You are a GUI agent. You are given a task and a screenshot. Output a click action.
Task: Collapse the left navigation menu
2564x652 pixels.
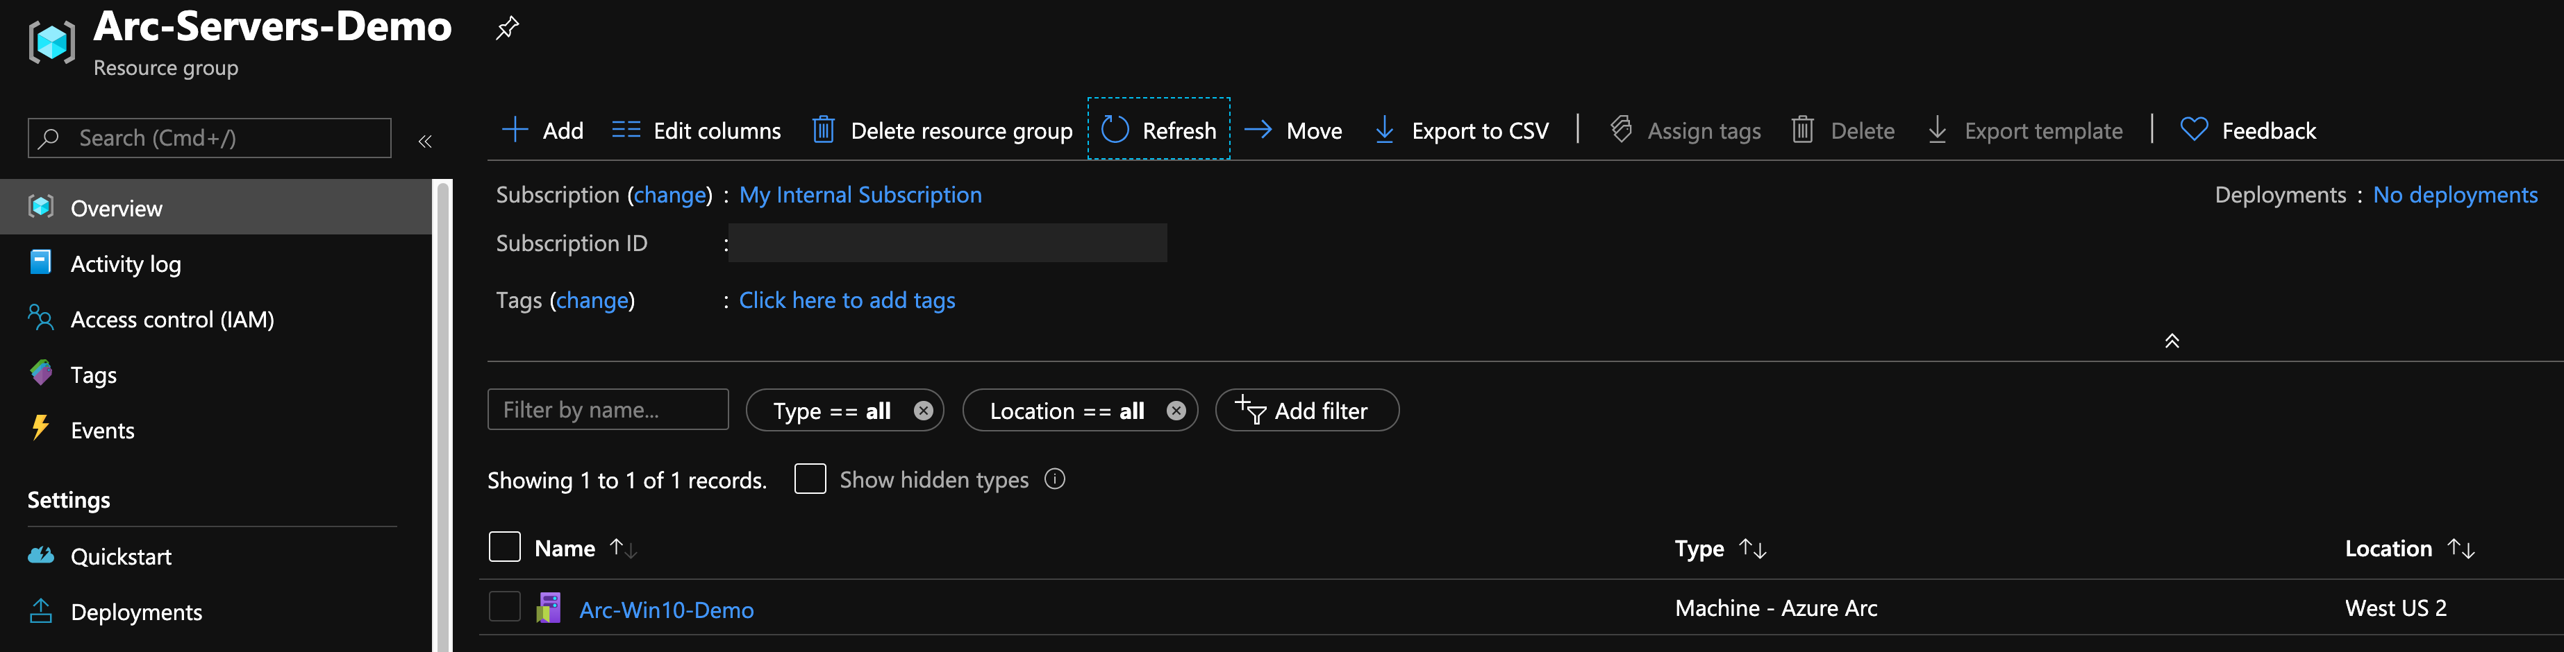point(425,141)
